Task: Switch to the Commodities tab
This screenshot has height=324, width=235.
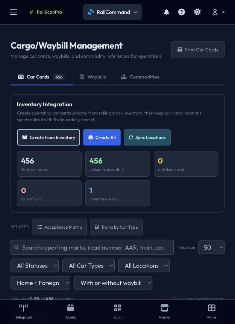Action: point(140,77)
